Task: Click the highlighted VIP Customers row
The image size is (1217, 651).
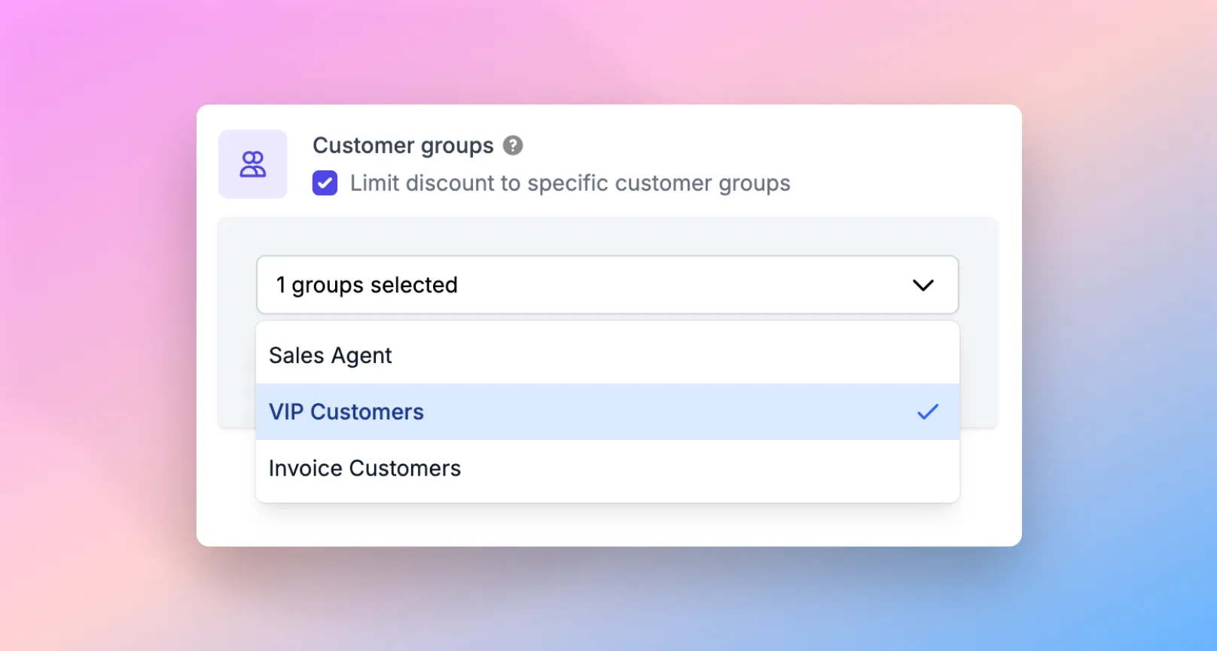Action: (608, 411)
